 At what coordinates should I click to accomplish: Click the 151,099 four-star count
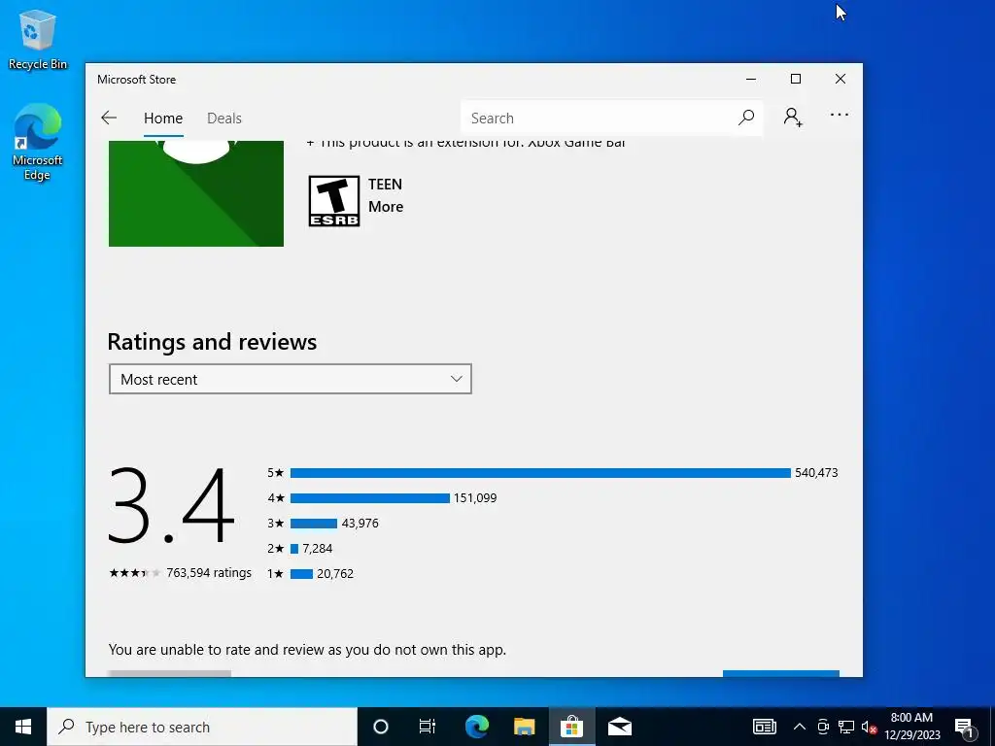point(474,498)
